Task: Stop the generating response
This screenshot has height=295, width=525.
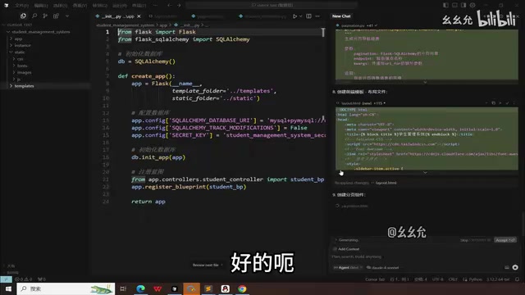Action: coord(475,240)
